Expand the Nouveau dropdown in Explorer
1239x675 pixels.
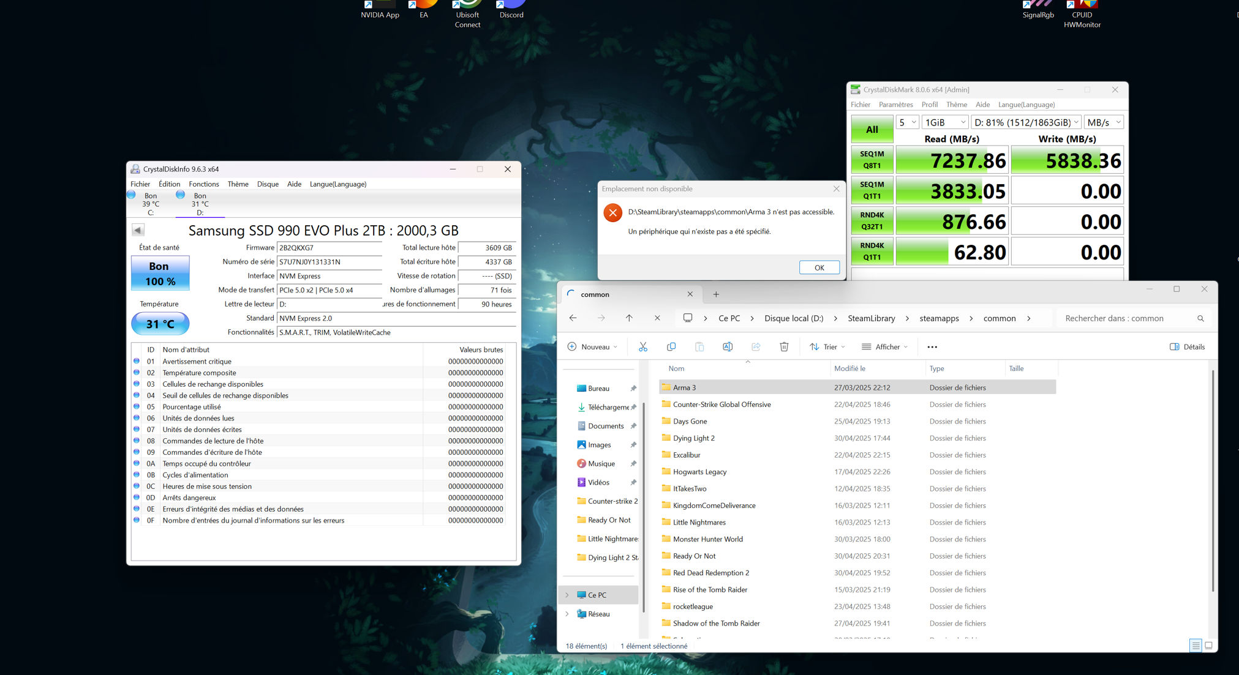click(593, 347)
